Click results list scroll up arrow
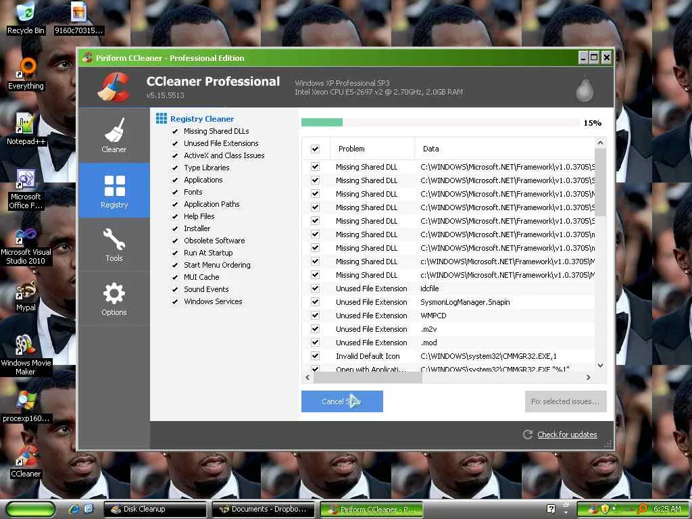The width and height of the screenshot is (692, 519). pyautogui.click(x=600, y=143)
